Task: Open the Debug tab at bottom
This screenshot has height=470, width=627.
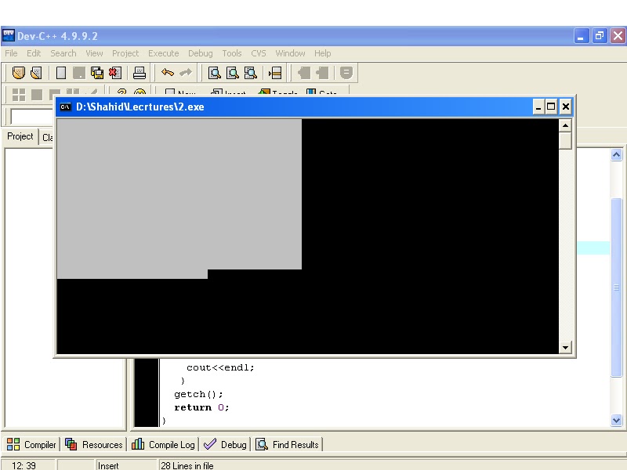Action: point(225,444)
